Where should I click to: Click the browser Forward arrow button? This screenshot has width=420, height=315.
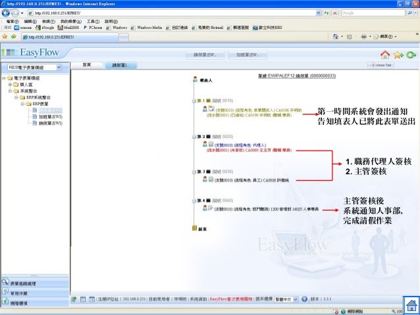(14, 13)
